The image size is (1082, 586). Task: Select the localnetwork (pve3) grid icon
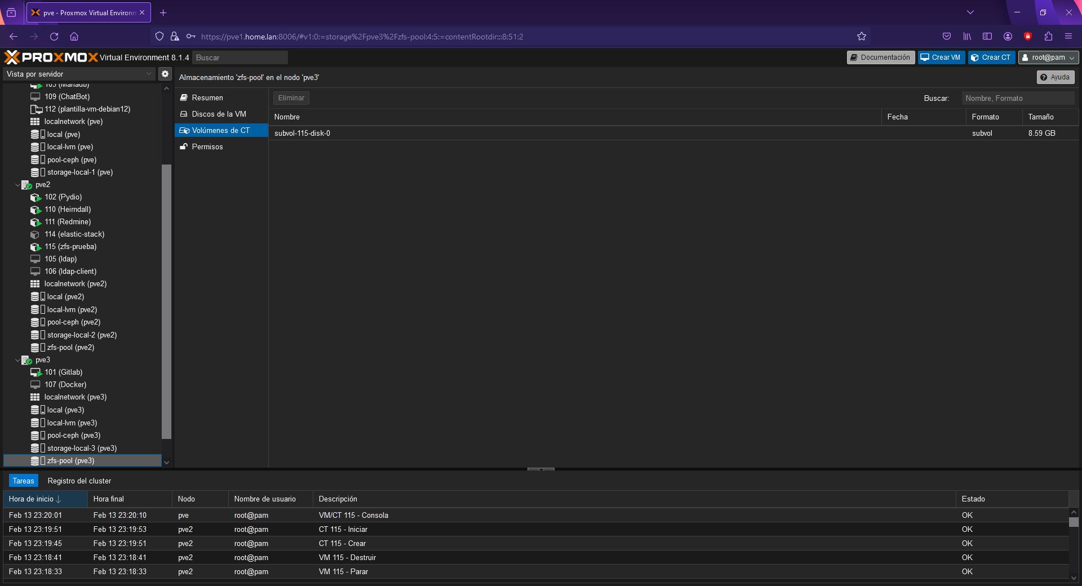pyautogui.click(x=35, y=397)
